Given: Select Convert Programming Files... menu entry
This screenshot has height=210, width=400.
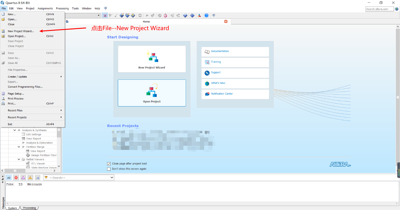Looking at the screenshot, I should (x=33, y=87).
